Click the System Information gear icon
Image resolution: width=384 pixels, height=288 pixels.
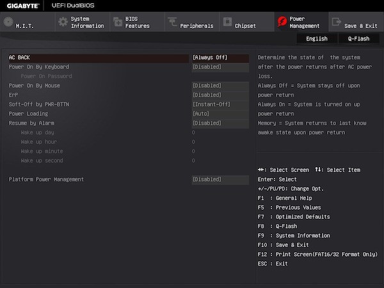[63, 22]
